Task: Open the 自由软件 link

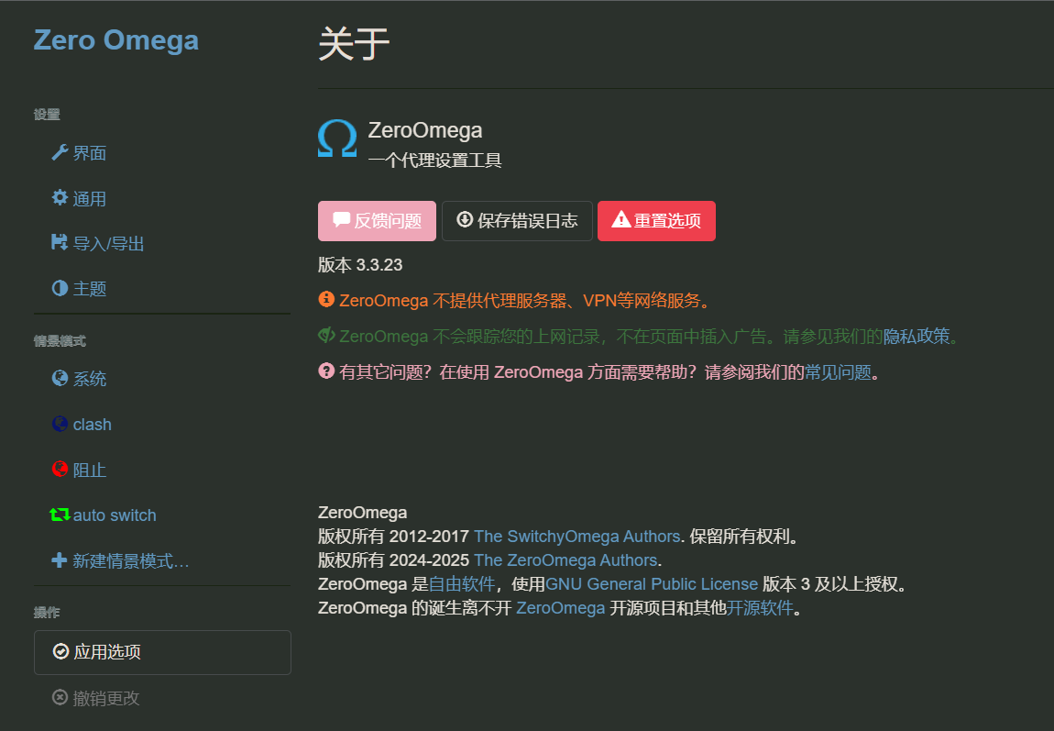Action: click(462, 583)
